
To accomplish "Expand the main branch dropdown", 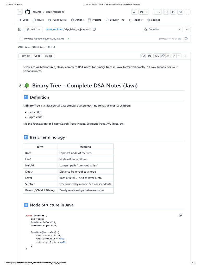I will 34,29.
